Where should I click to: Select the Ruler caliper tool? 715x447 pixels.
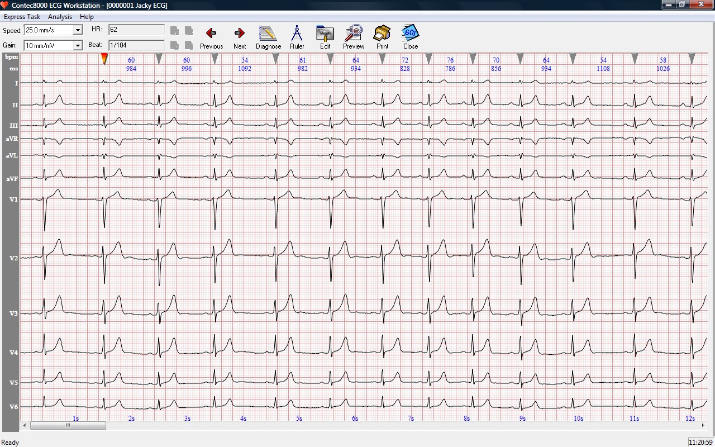tap(297, 37)
